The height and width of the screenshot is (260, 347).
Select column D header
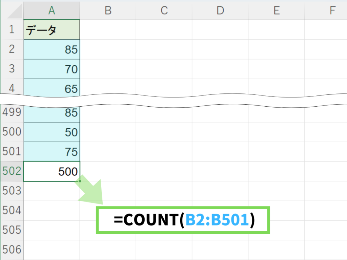pyautogui.click(x=220, y=11)
